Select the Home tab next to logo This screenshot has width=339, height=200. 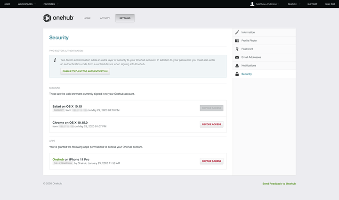87,18
